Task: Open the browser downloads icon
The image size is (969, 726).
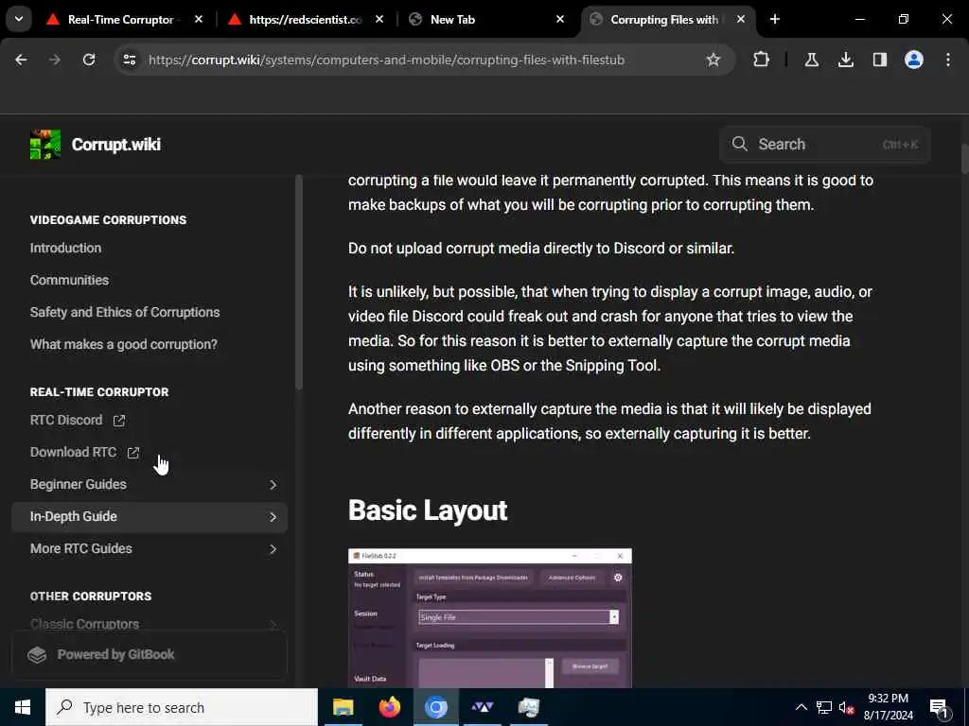Action: (845, 60)
